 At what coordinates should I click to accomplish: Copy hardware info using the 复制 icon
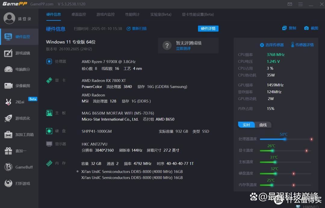point(289,28)
